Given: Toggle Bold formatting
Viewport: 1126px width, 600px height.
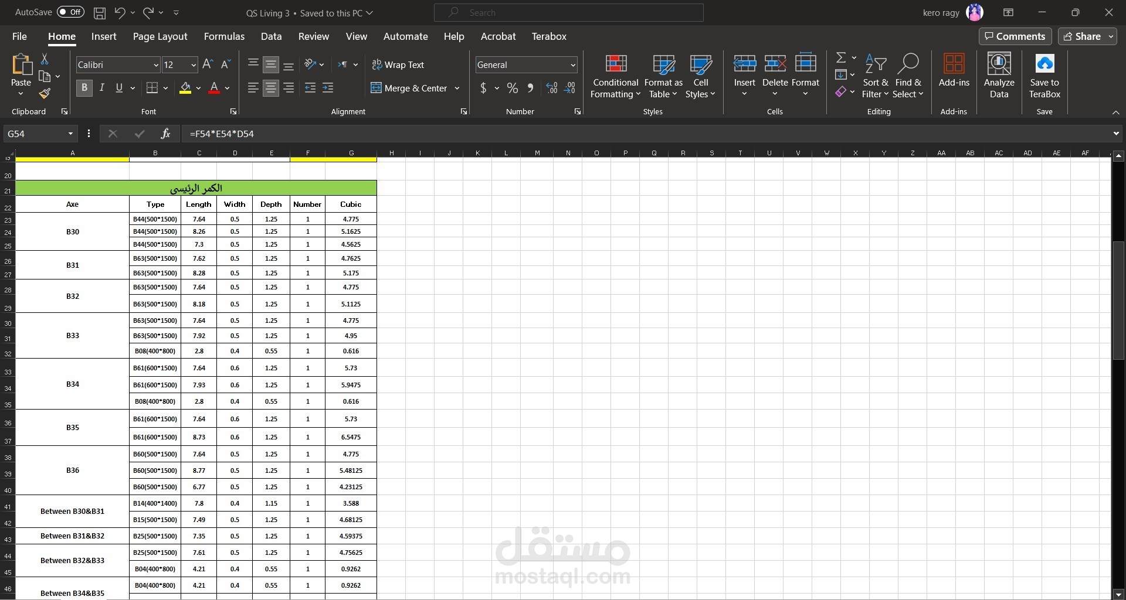Looking at the screenshot, I should [84, 88].
